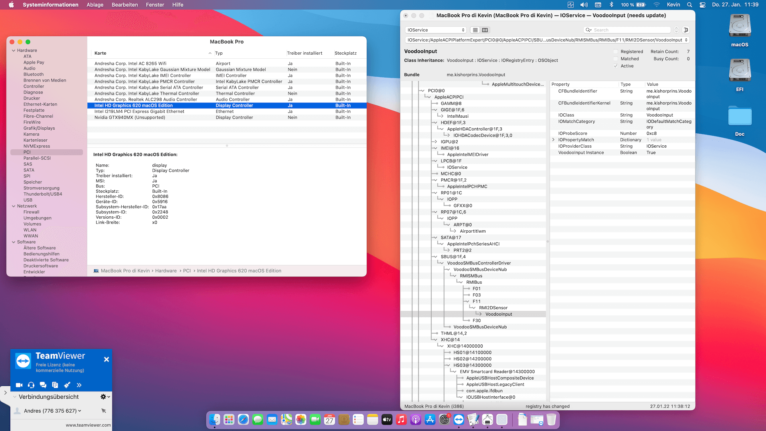Open the IOService plane dropdown
The width and height of the screenshot is (766, 431).
click(436, 30)
